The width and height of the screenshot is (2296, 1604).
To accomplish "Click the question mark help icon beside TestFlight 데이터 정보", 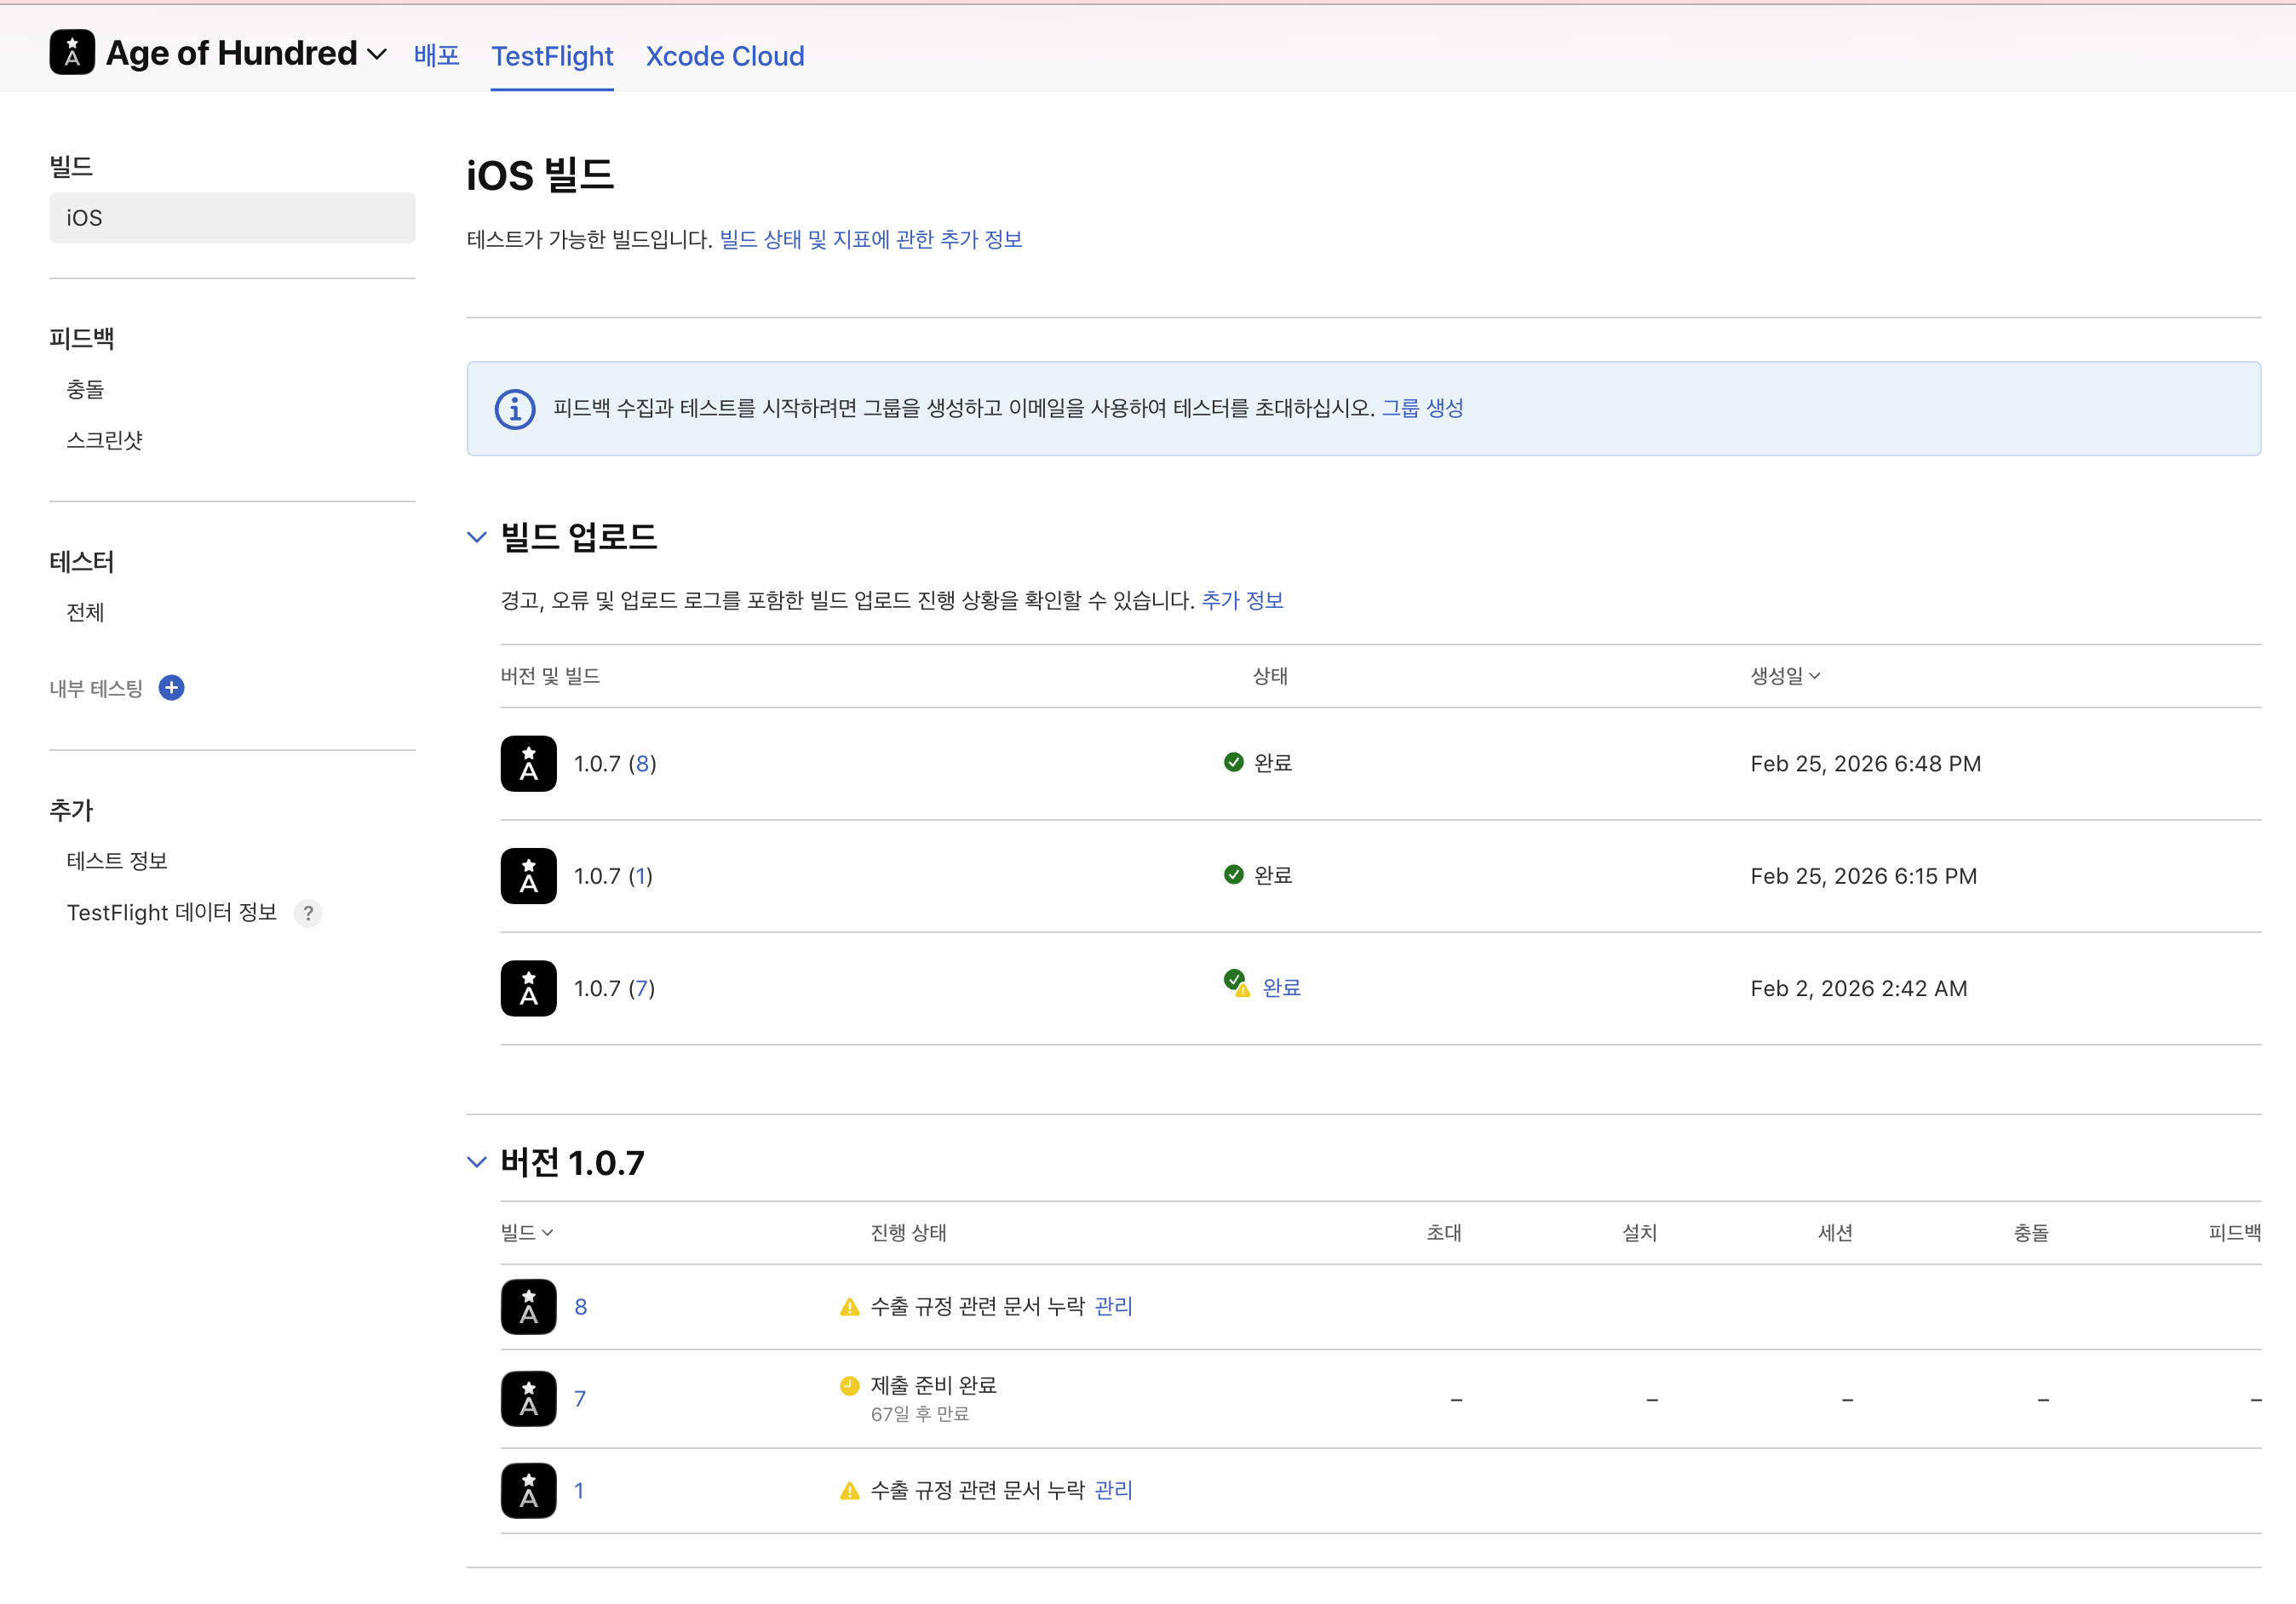I will coord(308,913).
